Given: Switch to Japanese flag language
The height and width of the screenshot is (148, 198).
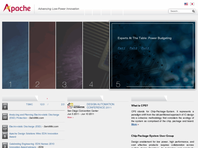Looking at the screenshot, I should [192, 4].
